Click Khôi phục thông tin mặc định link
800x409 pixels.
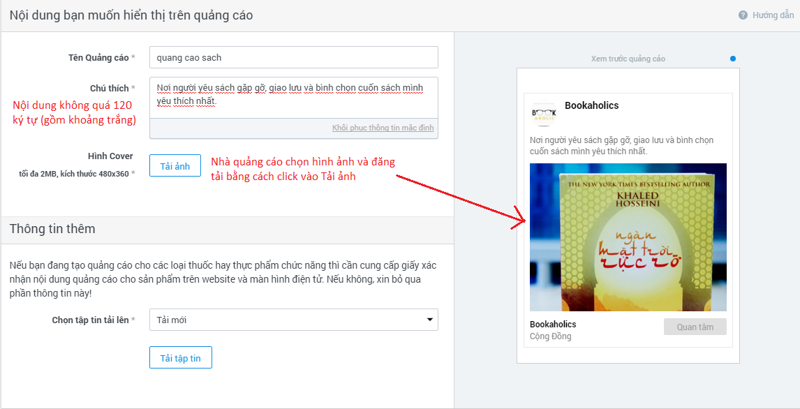tap(383, 128)
